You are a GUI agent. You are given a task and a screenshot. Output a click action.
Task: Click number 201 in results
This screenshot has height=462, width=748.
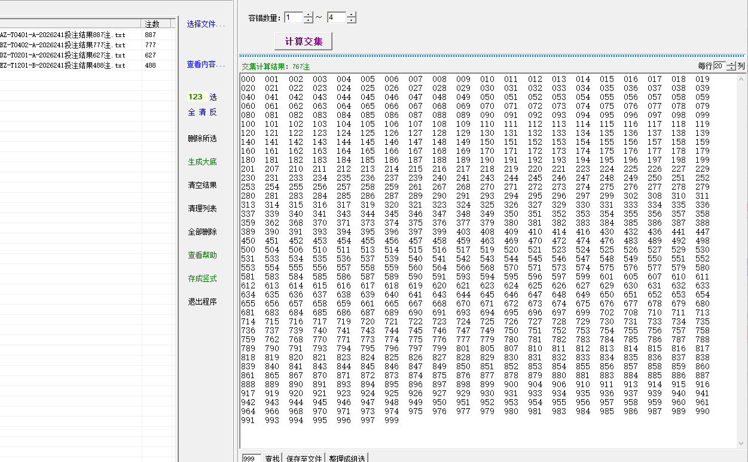tap(248, 169)
